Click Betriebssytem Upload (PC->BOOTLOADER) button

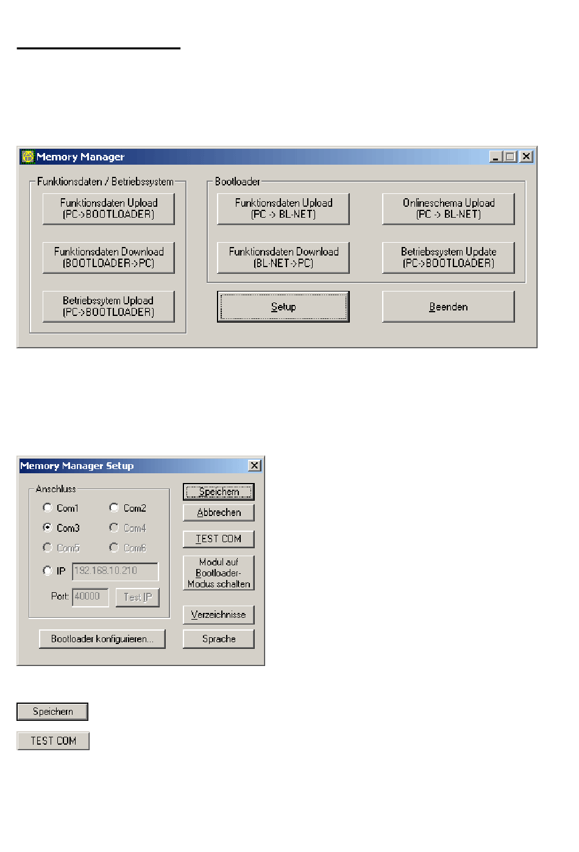[108, 306]
